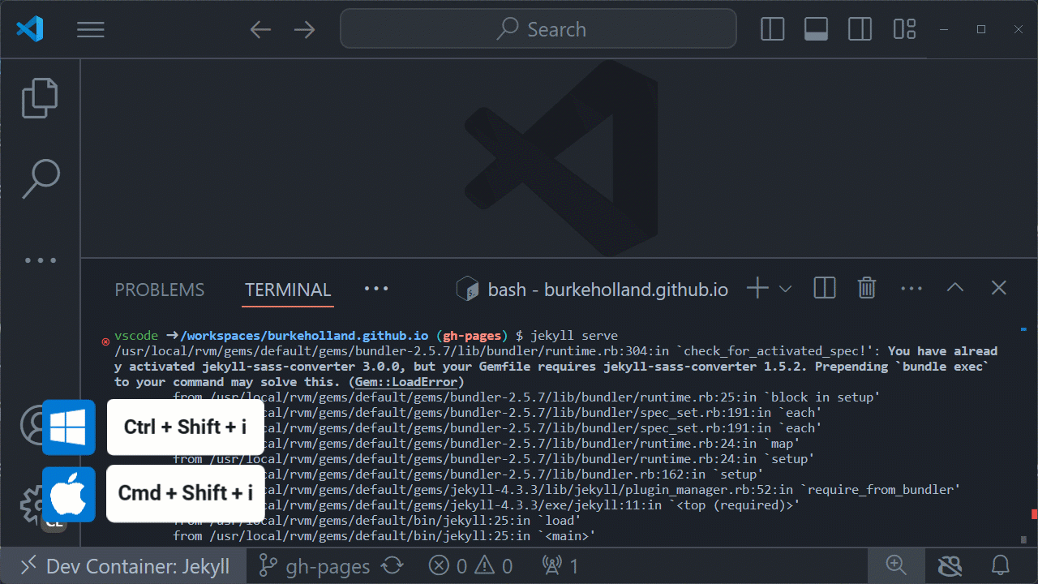
Task: Toggle the panel visibility button
Action: [x=815, y=28]
